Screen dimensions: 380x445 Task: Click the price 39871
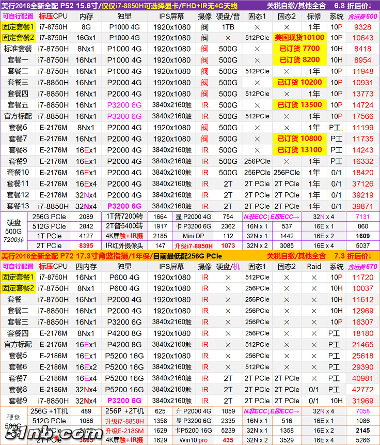(362, 206)
